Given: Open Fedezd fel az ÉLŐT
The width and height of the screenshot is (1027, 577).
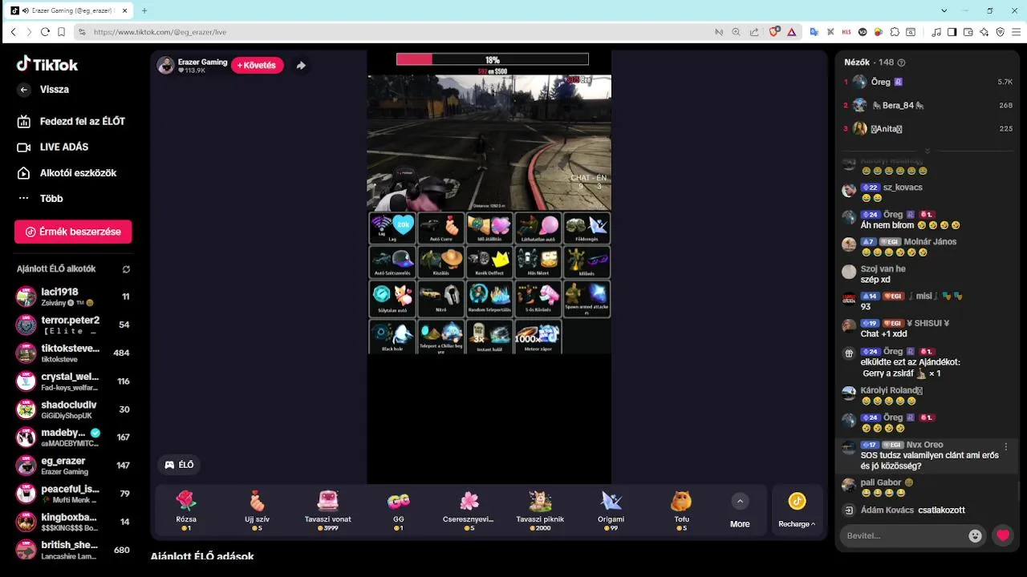Looking at the screenshot, I should click(72, 121).
